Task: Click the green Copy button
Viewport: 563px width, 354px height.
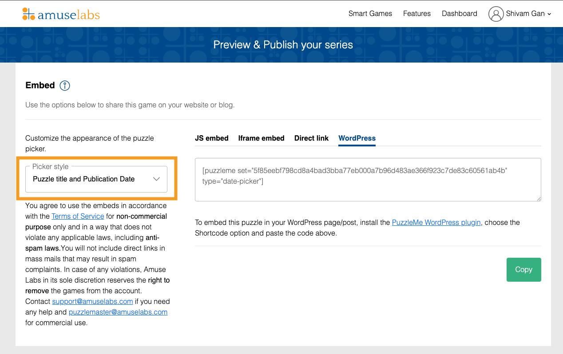Action: (x=523, y=269)
